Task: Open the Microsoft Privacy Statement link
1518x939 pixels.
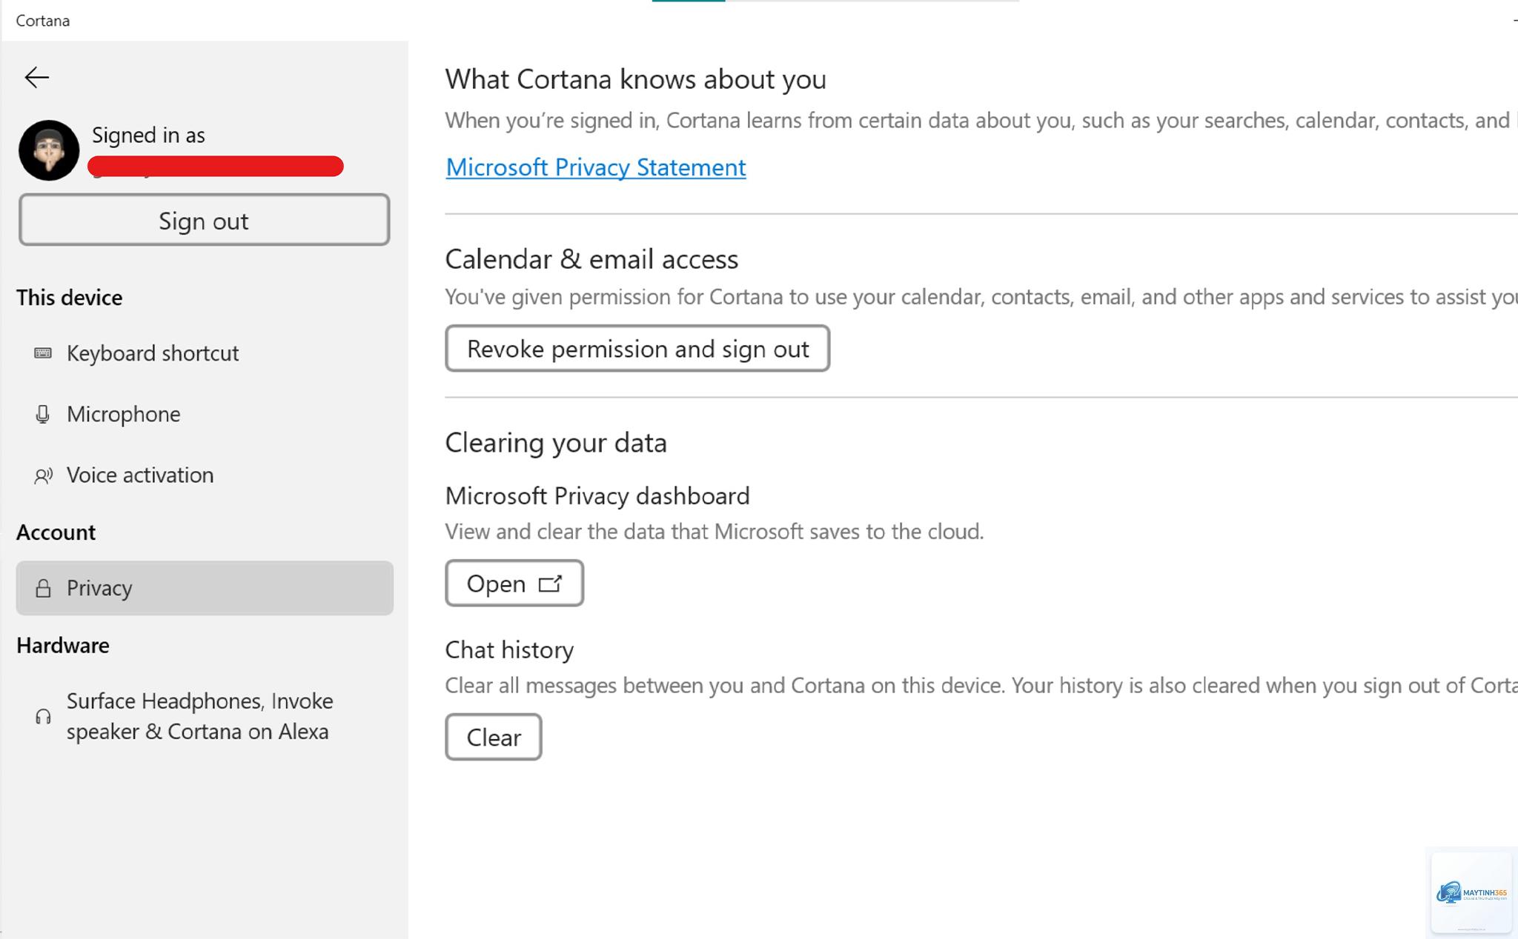Action: (596, 167)
